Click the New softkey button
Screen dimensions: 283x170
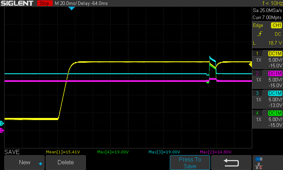click(x=24, y=163)
